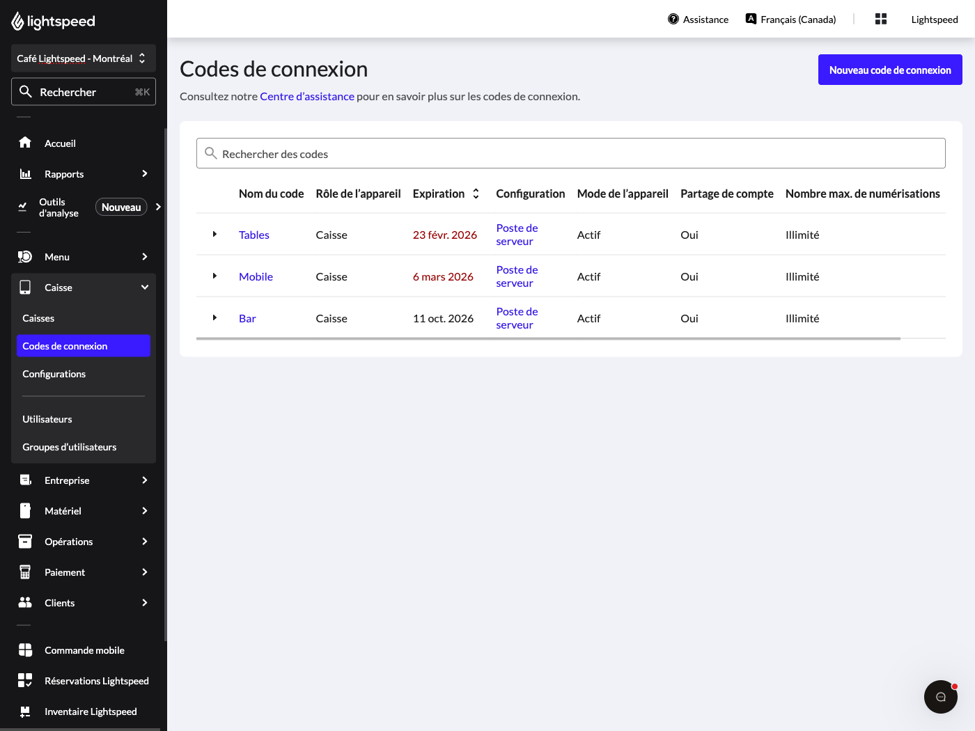Click the sidebar vertical scrollbar
975x731 pixels.
click(165, 384)
